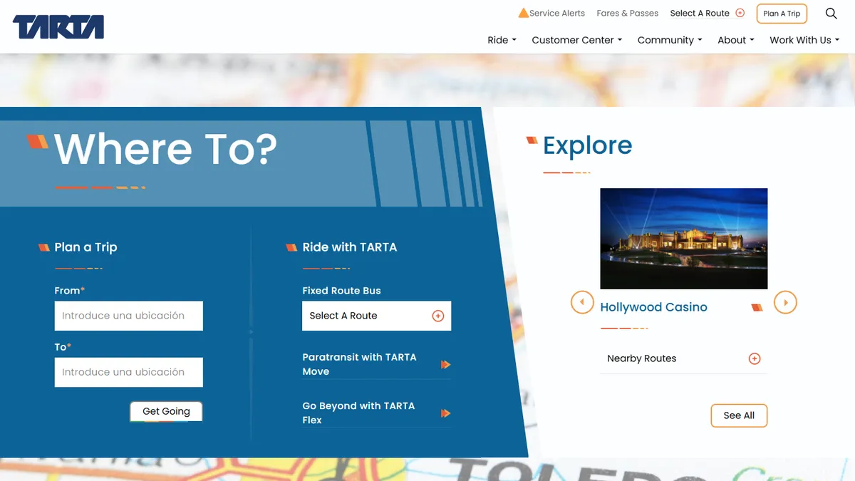Click the From location input field
The image size is (855, 481).
click(x=129, y=316)
